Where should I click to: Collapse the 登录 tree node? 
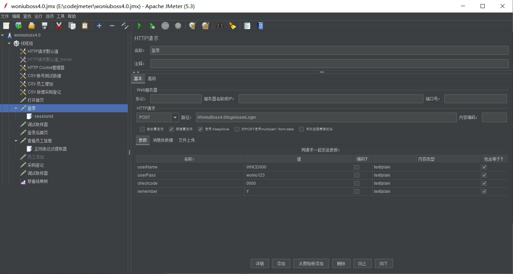16,108
